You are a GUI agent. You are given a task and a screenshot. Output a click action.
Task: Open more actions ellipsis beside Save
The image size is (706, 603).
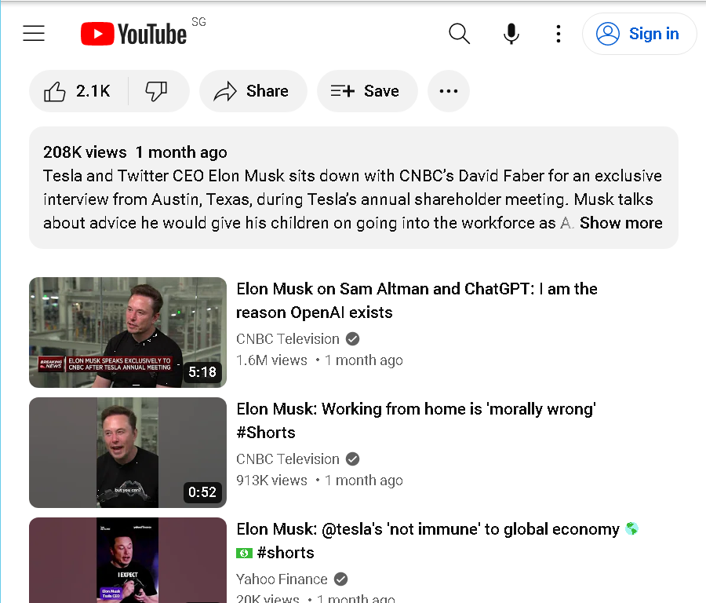(449, 91)
